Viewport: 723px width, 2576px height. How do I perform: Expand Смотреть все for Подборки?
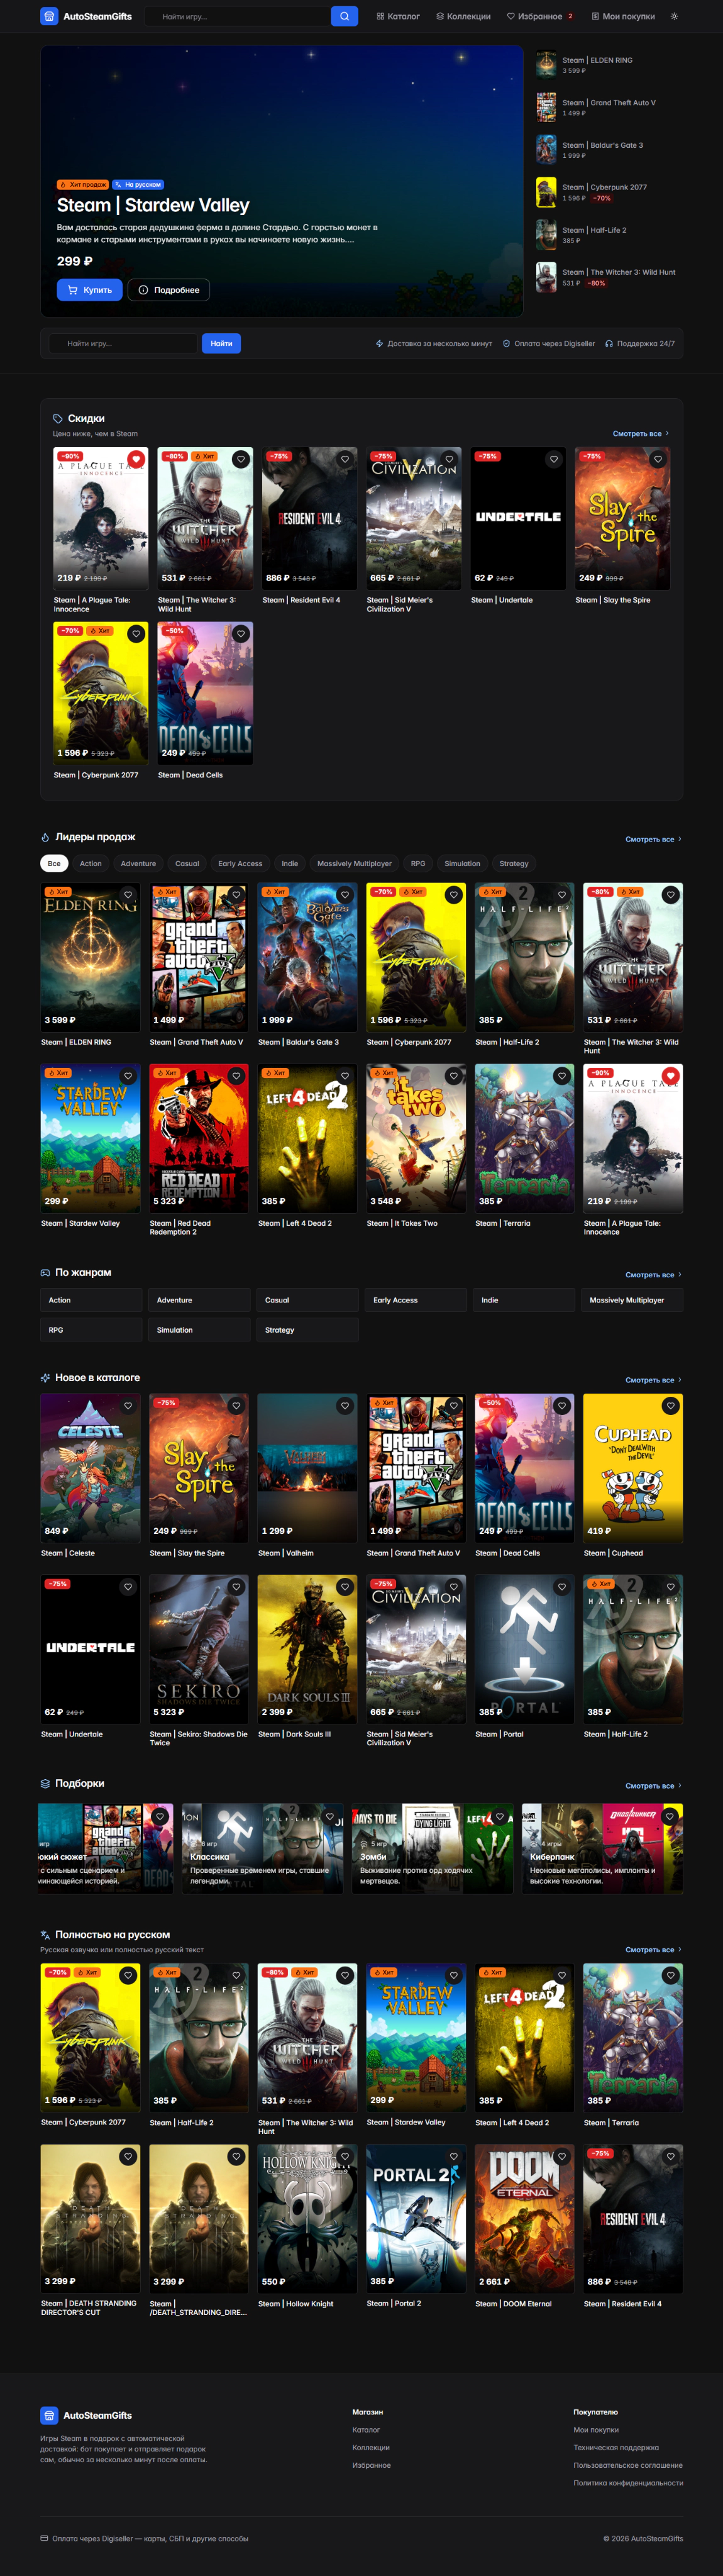point(654,1786)
